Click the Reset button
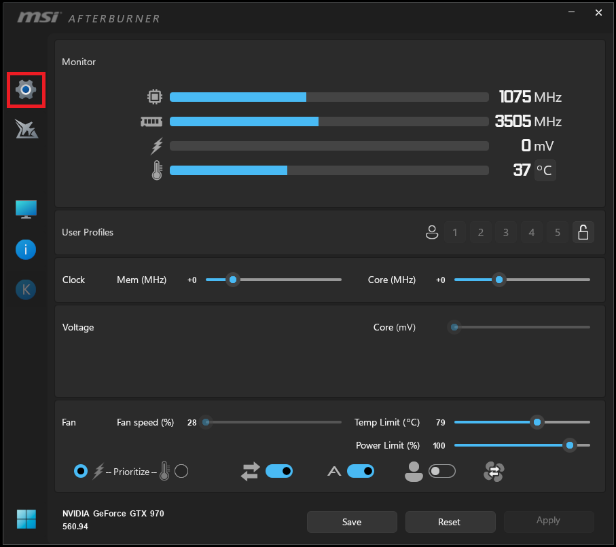 coord(450,522)
